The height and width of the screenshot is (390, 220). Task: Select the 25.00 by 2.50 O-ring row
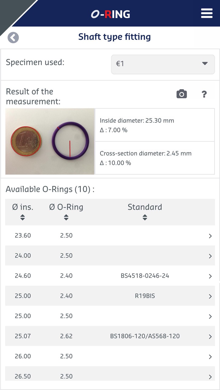[110, 316]
